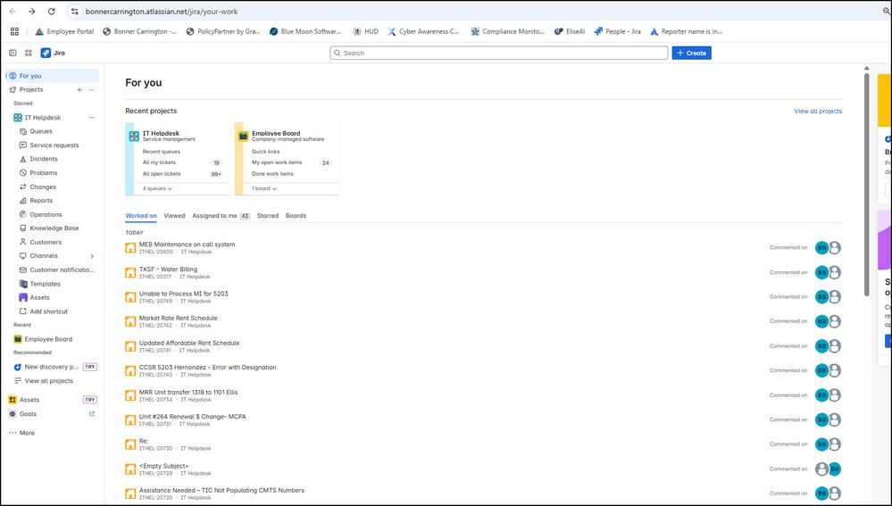Click the plus icon beside Projects

click(x=79, y=90)
